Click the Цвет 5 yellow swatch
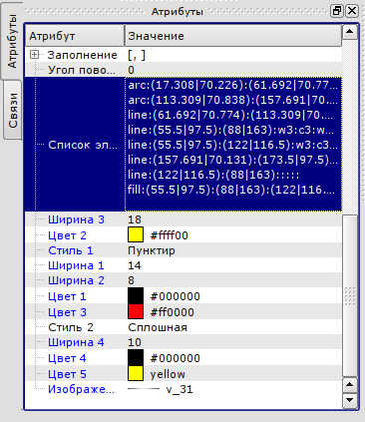 coord(136,373)
